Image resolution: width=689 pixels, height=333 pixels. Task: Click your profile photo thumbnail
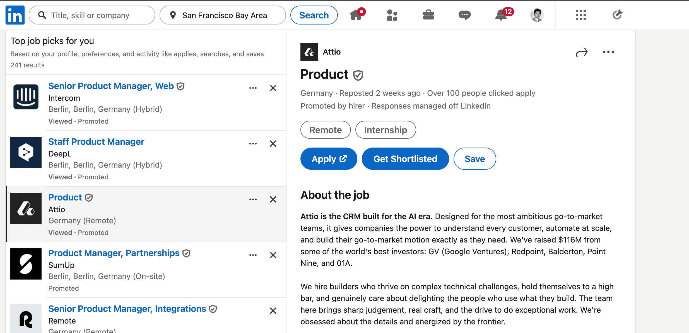click(x=537, y=15)
